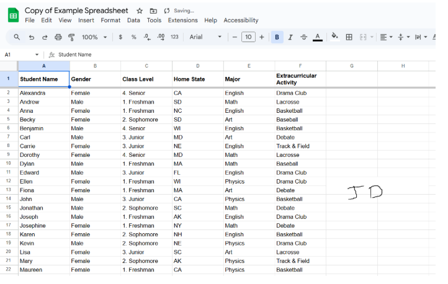Open the Extensions menu

(182, 20)
